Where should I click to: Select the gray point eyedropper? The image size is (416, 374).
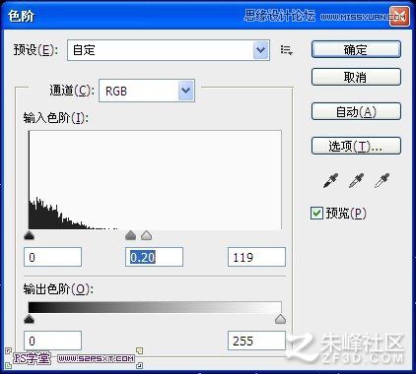click(356, 180)
